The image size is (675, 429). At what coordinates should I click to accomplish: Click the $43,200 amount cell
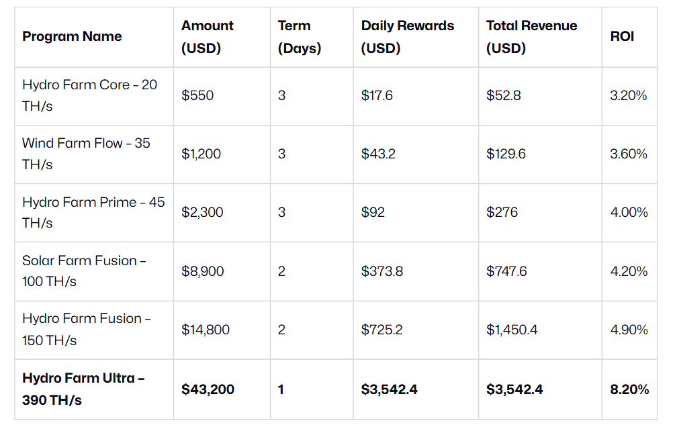coord(208,389)
